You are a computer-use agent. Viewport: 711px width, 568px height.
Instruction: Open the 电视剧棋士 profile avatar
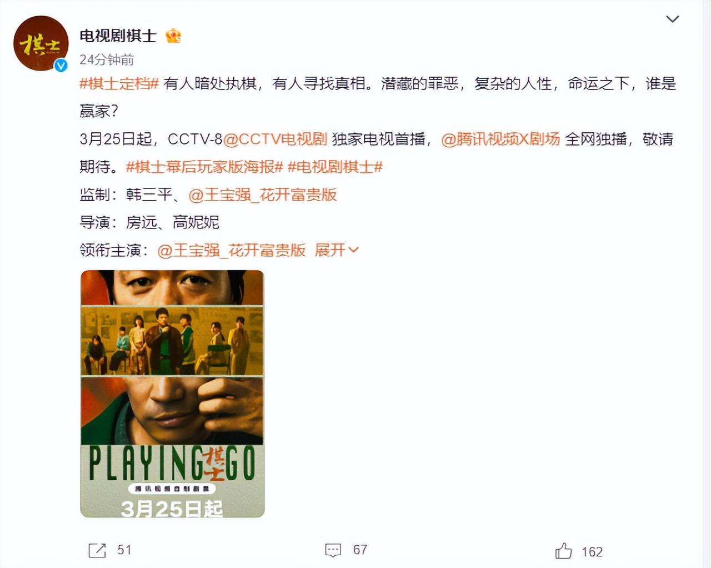(x=41, y=43)
